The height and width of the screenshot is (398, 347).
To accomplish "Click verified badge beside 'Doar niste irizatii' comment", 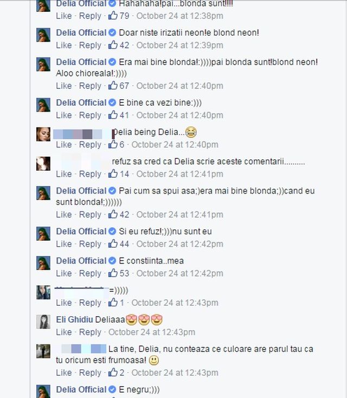I will tap(112, 33).
